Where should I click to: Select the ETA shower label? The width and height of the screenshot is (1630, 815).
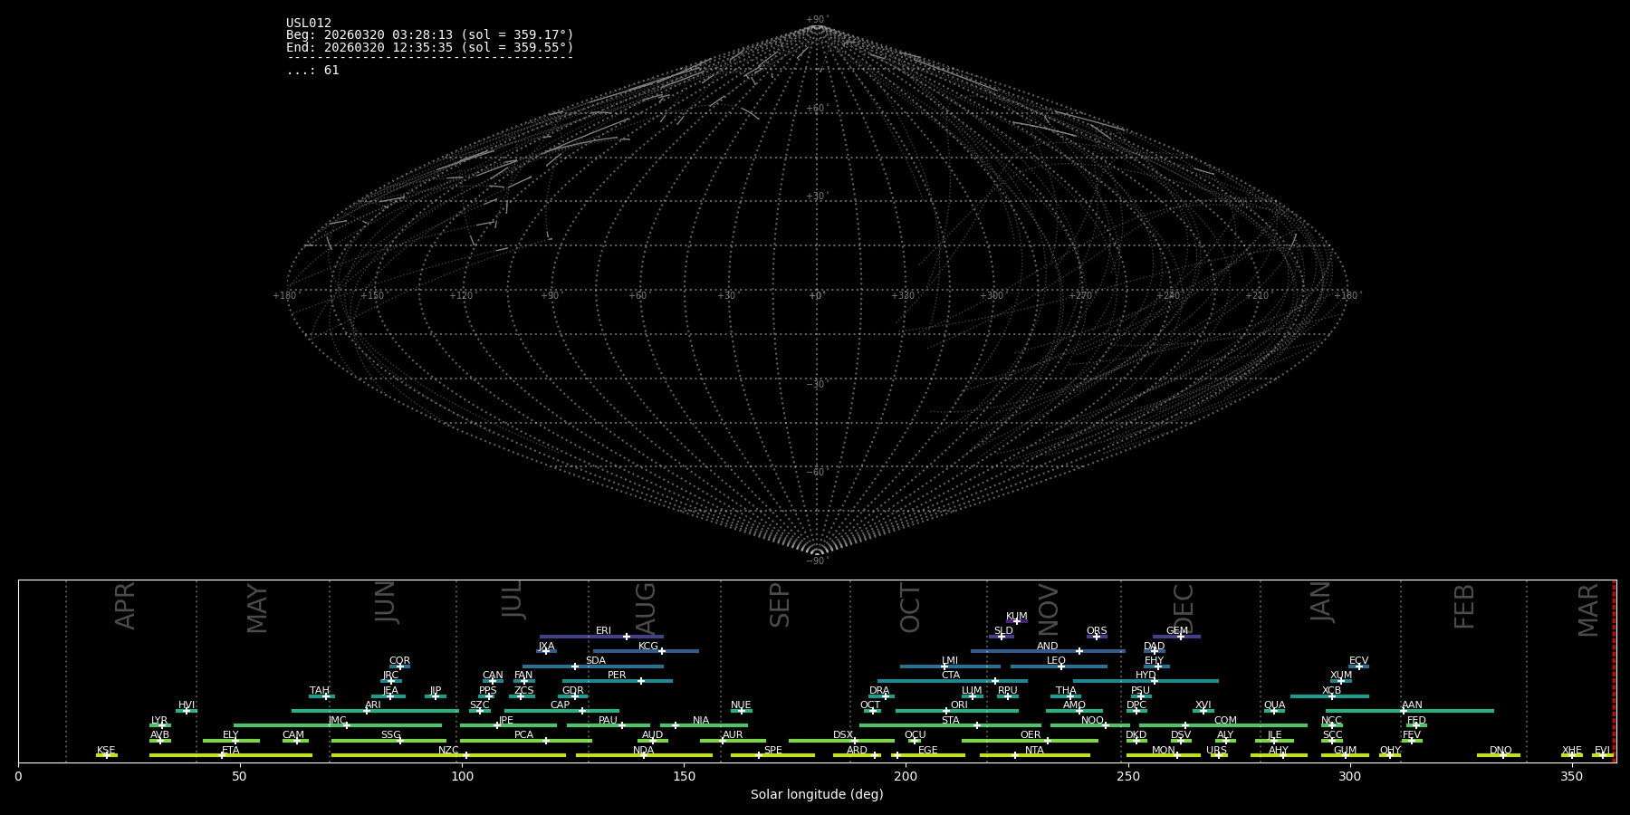pos(231,751)
